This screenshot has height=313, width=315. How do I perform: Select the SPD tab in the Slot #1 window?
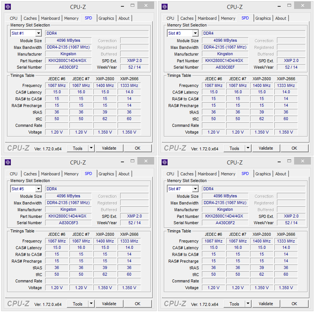[88, 18]
